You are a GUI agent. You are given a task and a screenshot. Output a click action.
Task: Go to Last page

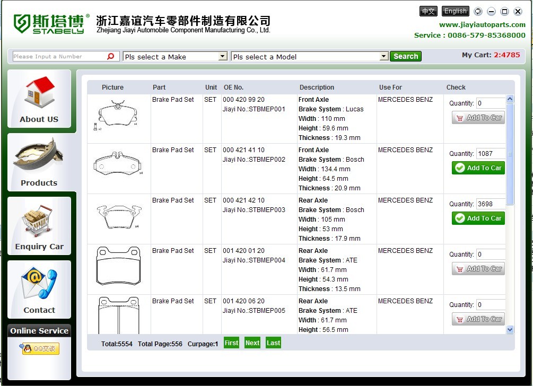click(x=273, y=343)
